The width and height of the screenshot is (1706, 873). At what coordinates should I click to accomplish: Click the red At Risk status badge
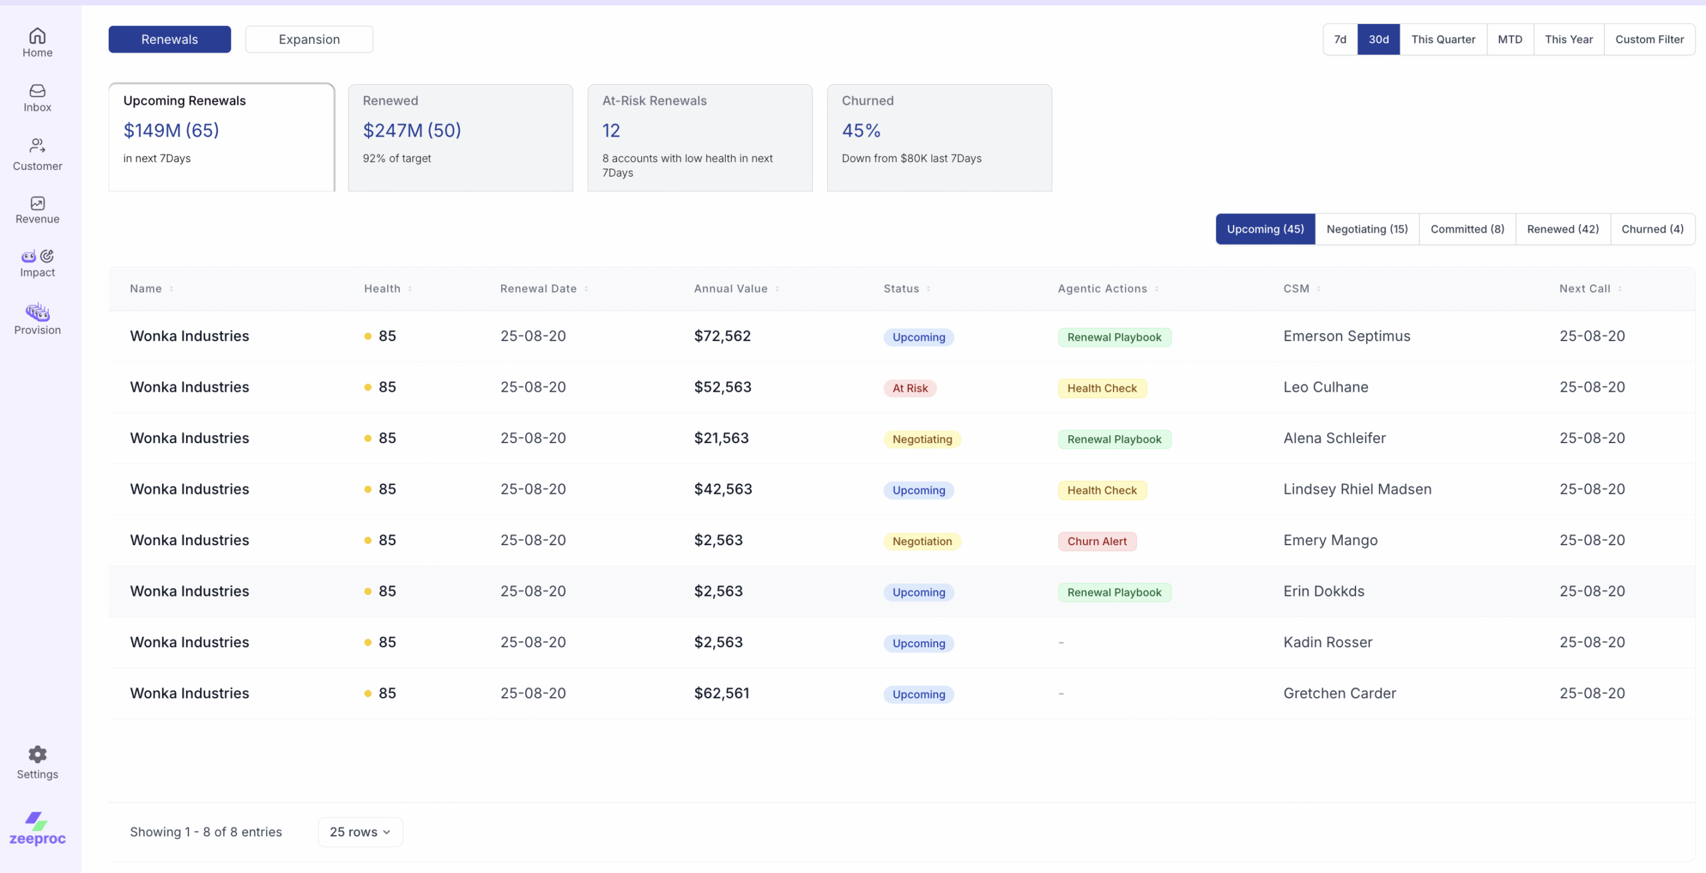coord(910,389)
